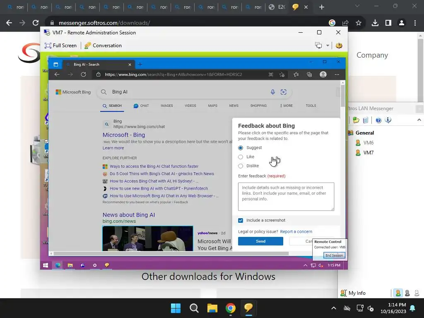Show hidden icons in host system tray

(x=334, y=308)
